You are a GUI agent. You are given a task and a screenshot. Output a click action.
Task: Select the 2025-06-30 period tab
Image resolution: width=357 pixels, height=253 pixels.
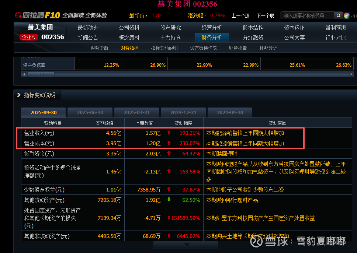(90, 113)
